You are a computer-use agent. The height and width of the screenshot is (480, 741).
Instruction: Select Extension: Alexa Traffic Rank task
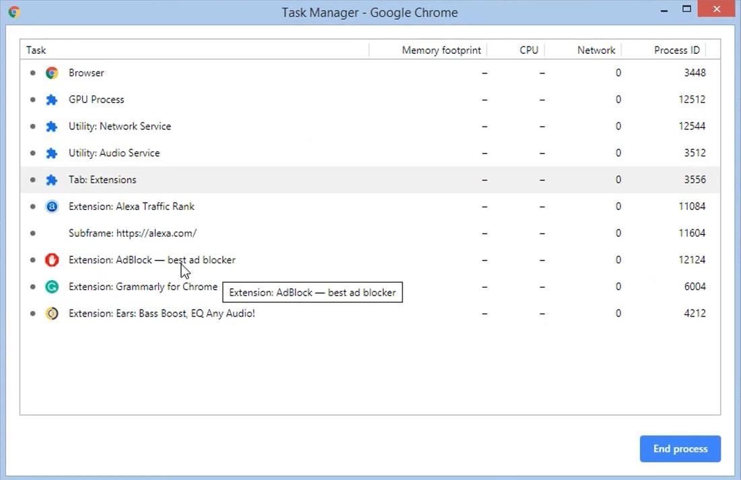point(370,207)
